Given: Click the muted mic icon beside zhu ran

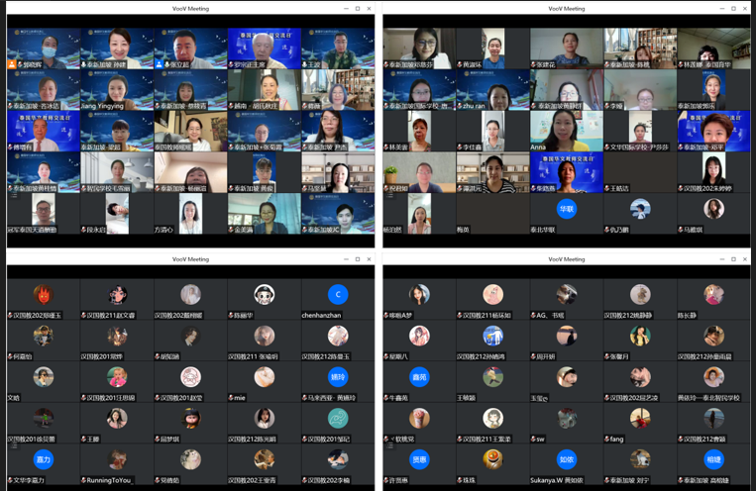Looking at the screenshot, I should [x=460, y=106].
